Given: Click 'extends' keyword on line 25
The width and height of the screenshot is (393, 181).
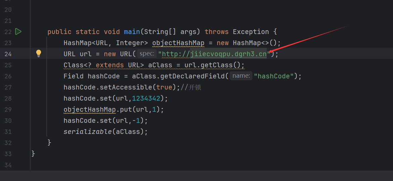Looking at the screenshot, I should coord(110,65).
